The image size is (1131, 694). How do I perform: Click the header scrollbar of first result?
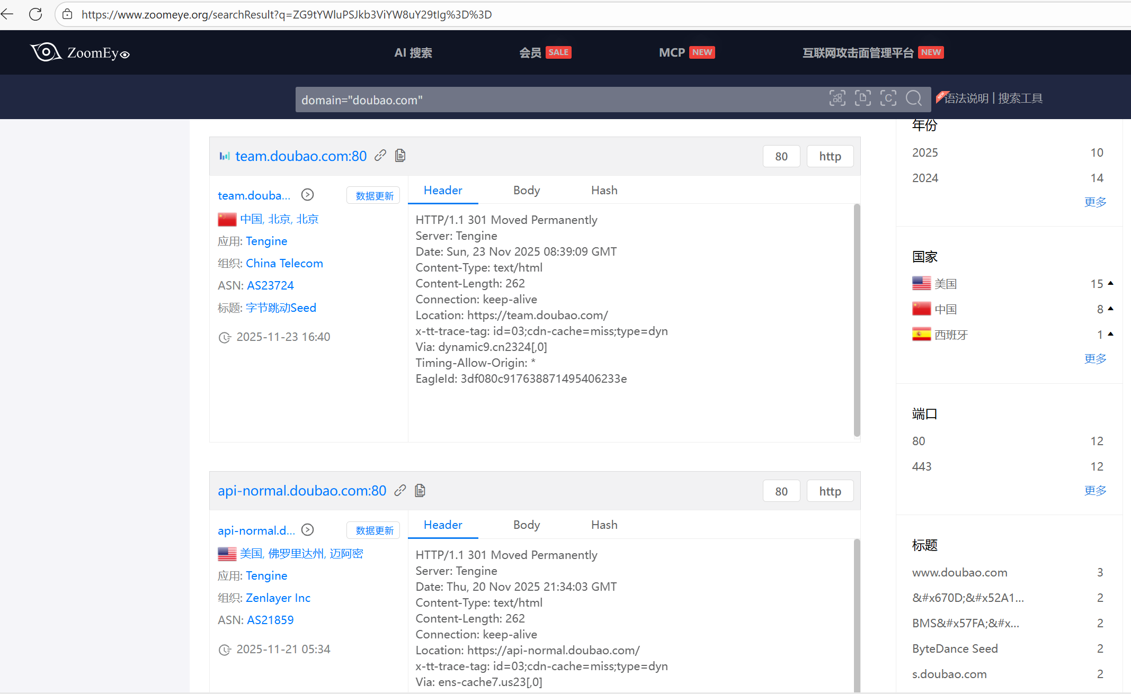(857, 320)
